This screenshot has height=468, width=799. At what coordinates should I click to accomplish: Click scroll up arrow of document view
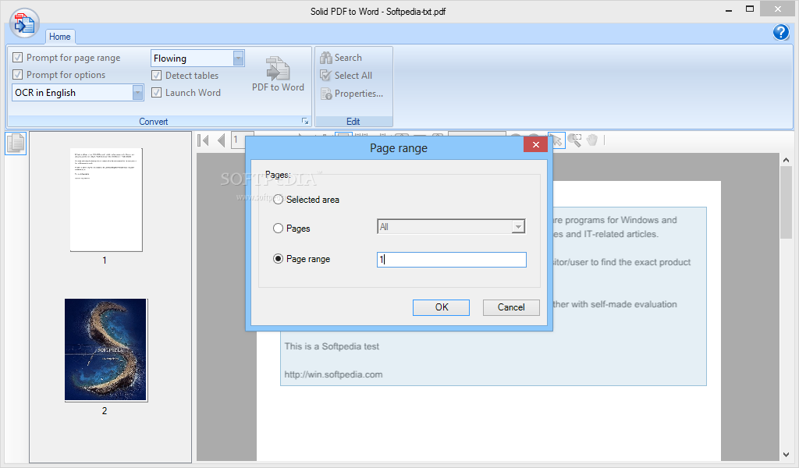786,160
